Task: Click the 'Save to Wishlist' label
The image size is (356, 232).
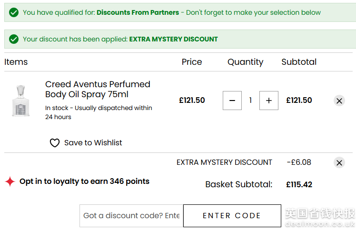Action: click(x=93, y=143)
